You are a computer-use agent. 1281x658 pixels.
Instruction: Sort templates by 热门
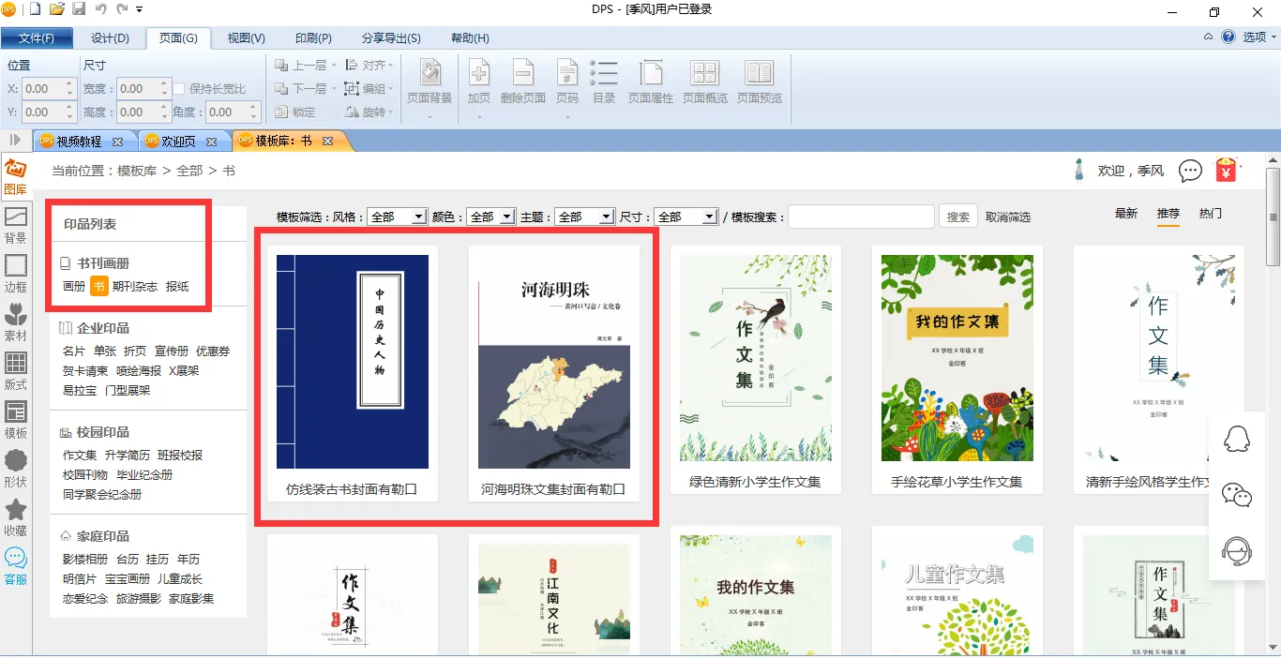pos(1210,214)
